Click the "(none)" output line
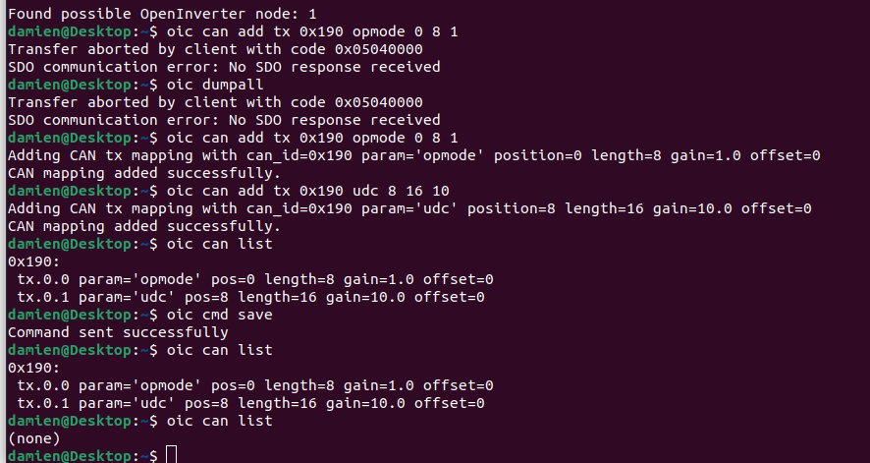 pos(33,438)
